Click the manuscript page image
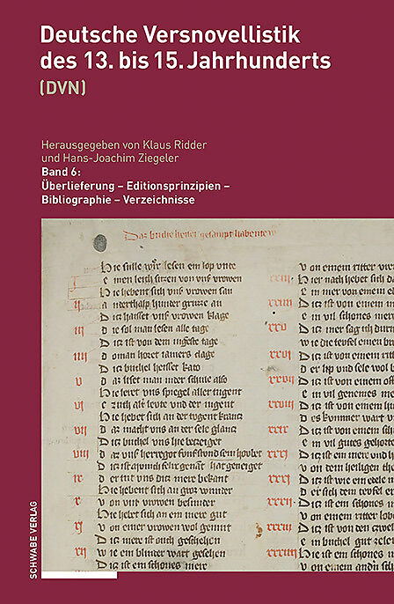 [x=218, y=394]
